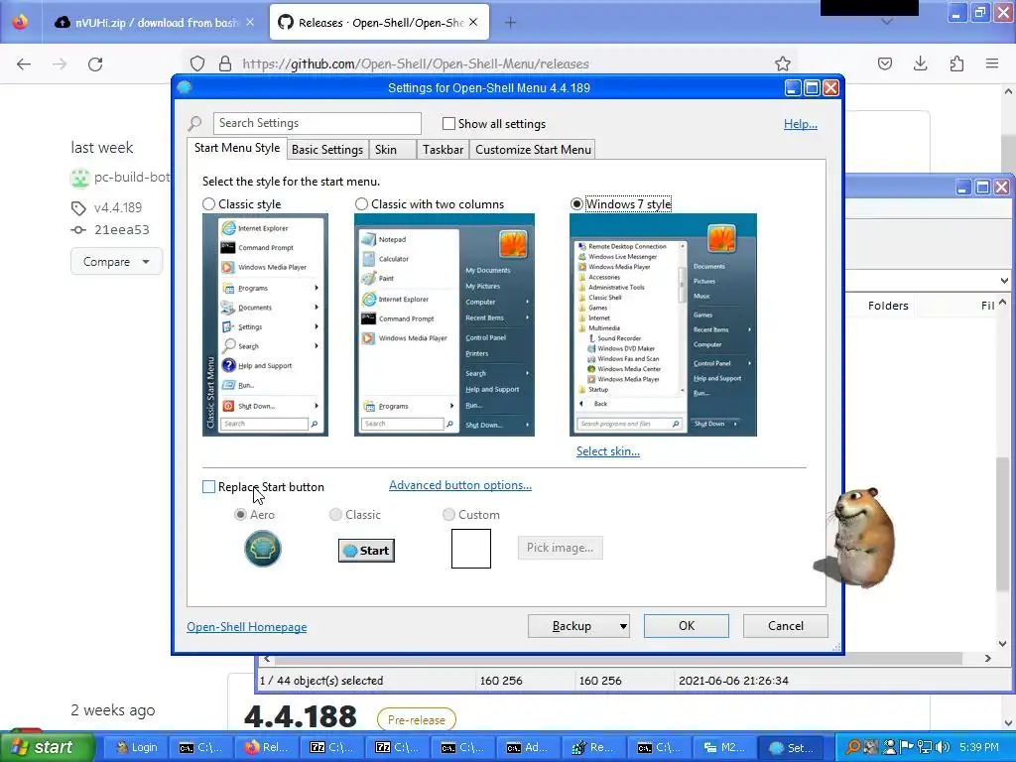
Task: Open the Firefox downloads panel
Action: point(920,63)
